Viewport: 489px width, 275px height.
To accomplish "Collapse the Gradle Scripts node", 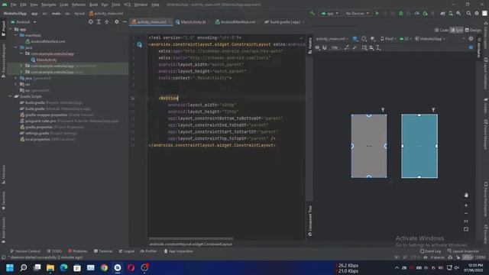I will (10, 96).
